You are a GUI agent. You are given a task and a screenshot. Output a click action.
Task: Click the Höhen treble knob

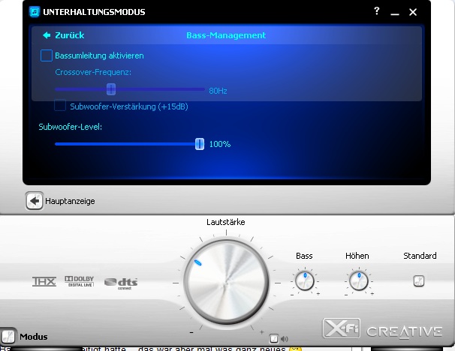359,280
